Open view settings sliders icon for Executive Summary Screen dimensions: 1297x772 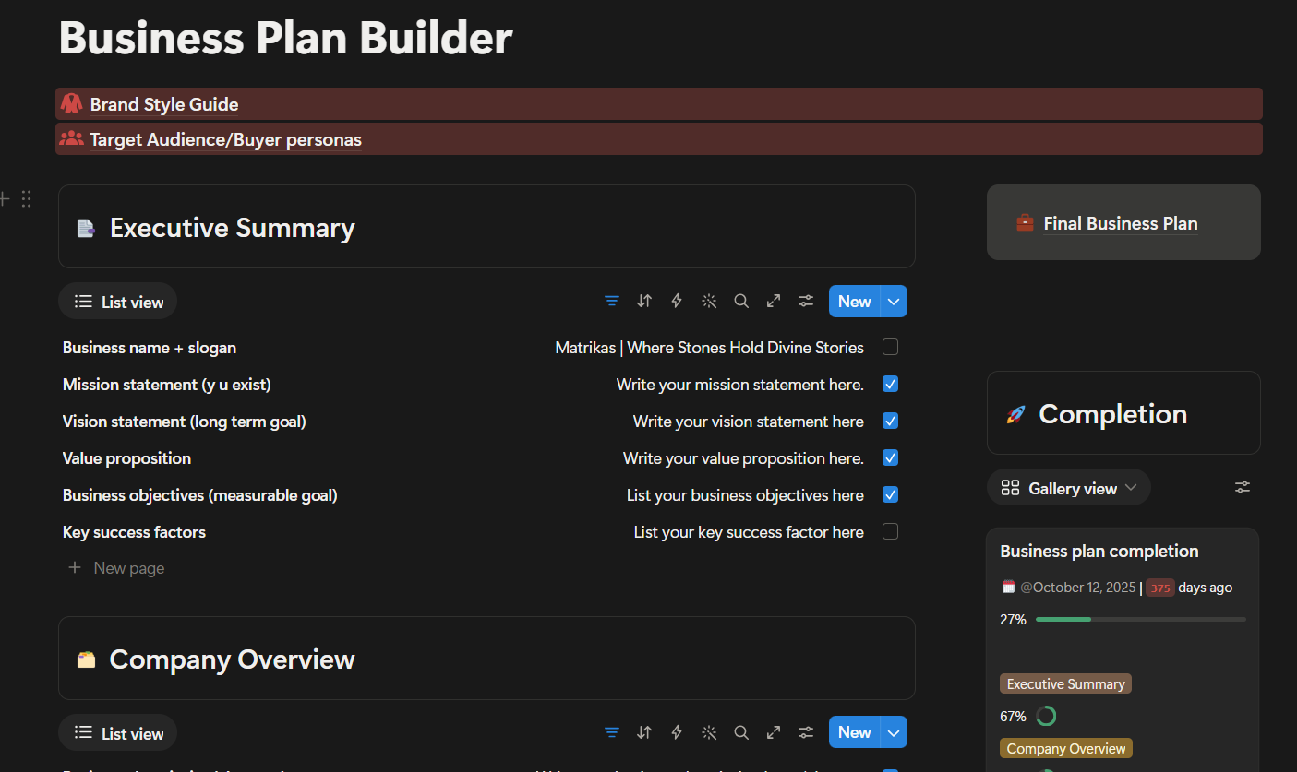(x=806, y=301)
